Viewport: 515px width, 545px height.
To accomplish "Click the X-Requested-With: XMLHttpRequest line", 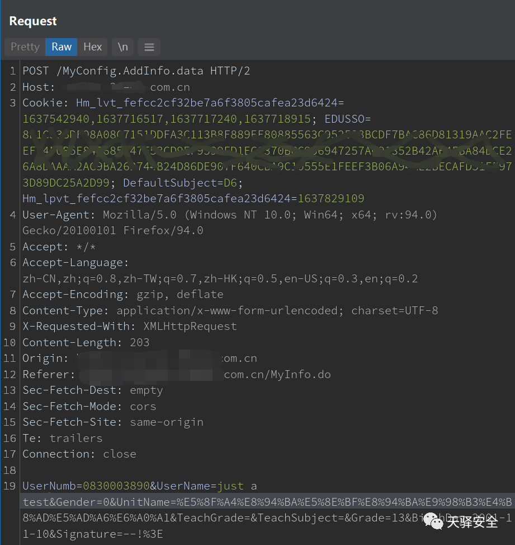I will tap(129, 327).
